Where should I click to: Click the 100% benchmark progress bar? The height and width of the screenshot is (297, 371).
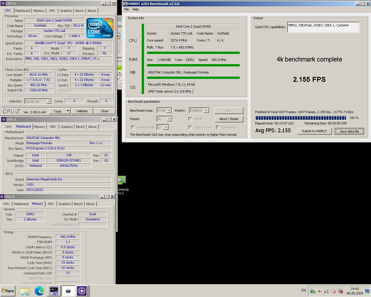pyautogui.click(x=301, y=118)
